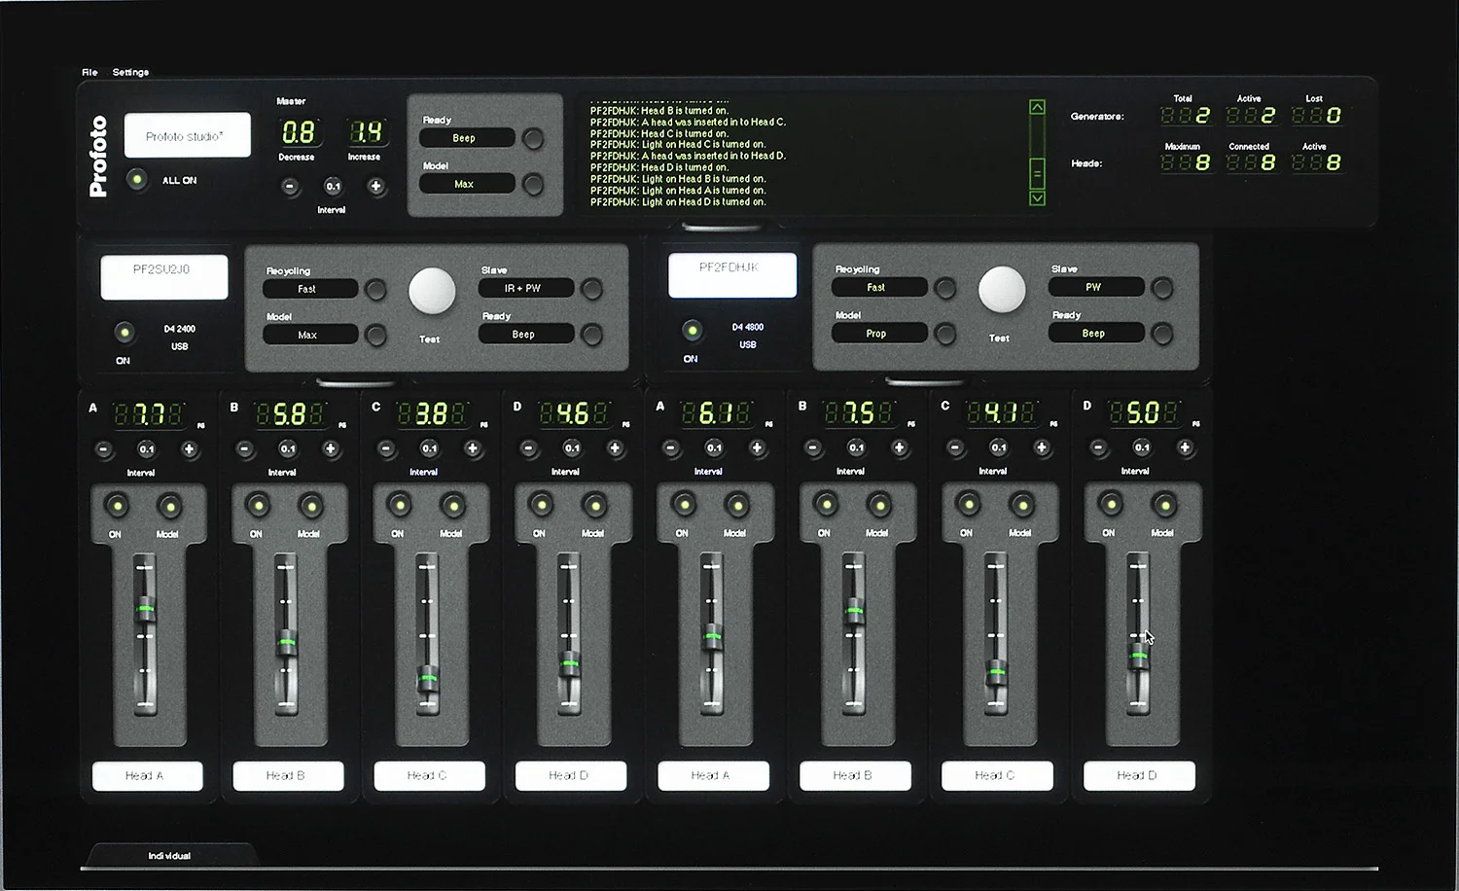Increase power on 5.0 Head D channel
Image resolution: width=1459 pixels, height=891 pixels.
(x=1185, y=447)
